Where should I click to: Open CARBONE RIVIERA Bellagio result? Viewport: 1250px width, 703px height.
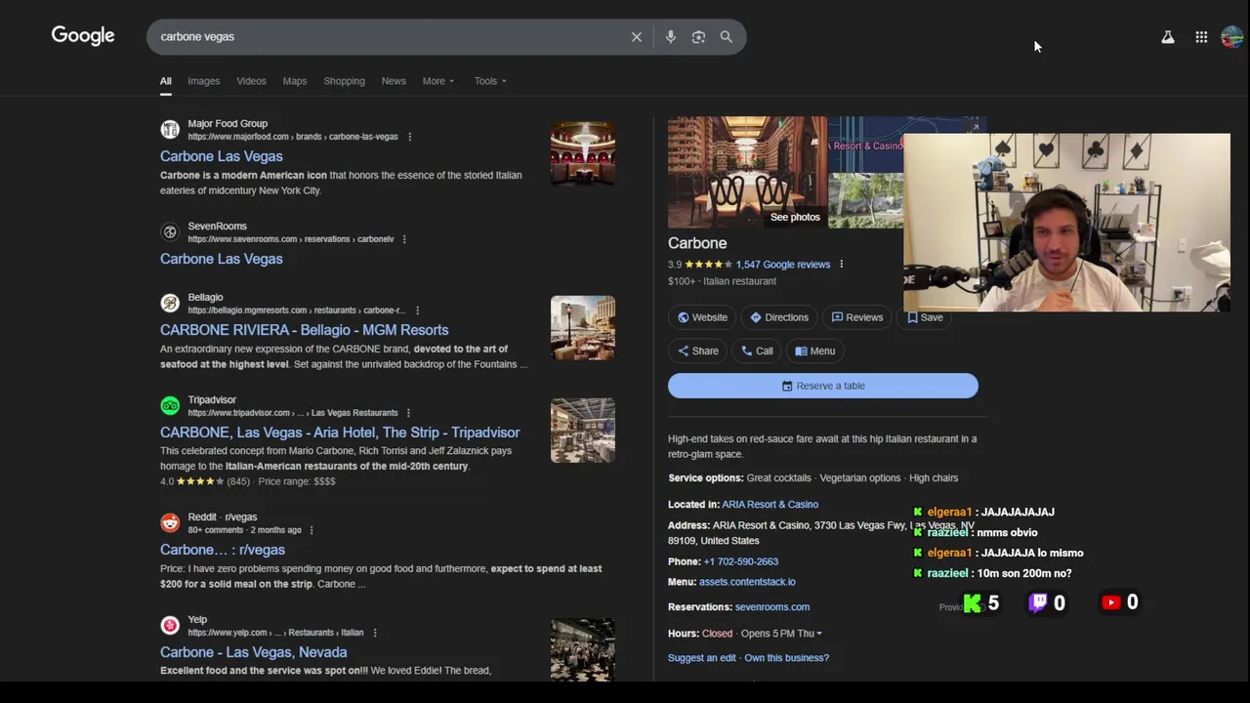pyautogui.click(x=305, y=330)
